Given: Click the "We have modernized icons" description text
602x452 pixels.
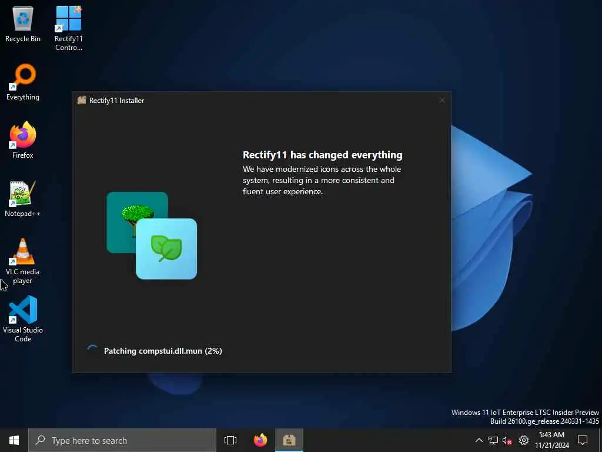Looking at the screenshot, I should (322, 180).
